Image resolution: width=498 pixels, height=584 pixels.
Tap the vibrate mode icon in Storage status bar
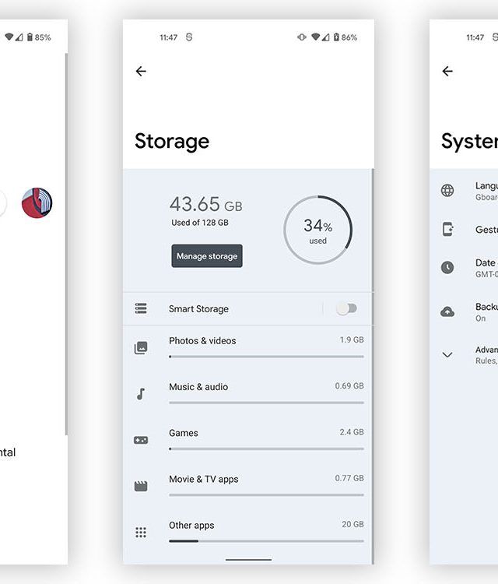coord(302,37)
